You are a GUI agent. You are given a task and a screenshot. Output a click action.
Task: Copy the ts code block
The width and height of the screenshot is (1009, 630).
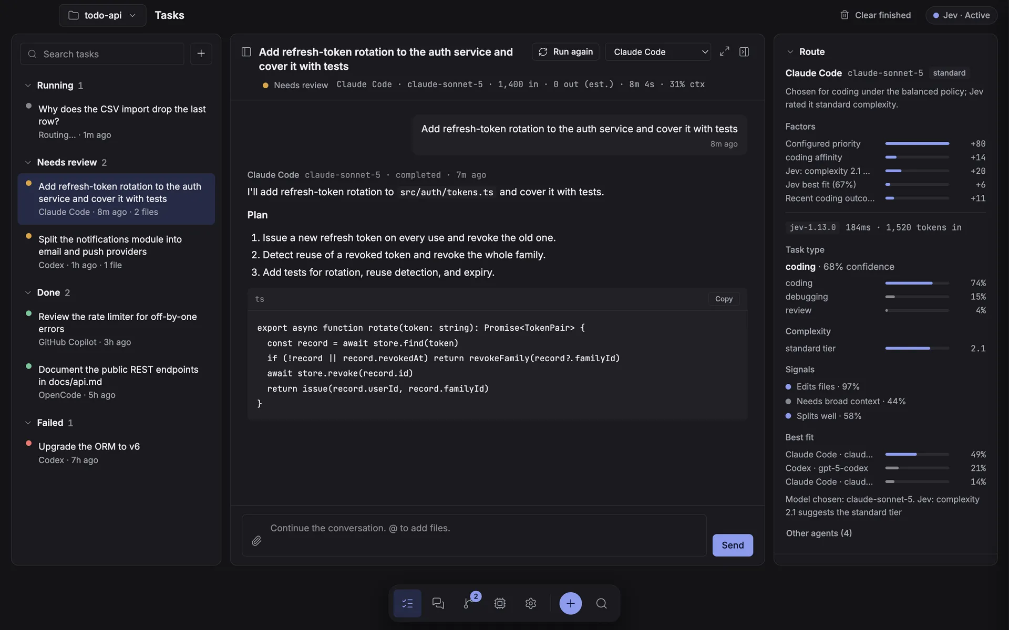tap(724, 299)
